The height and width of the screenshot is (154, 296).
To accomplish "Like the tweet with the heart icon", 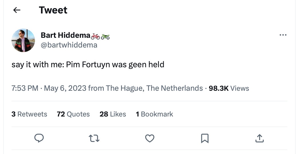I will pyautogui.click(x=149, y=139).
